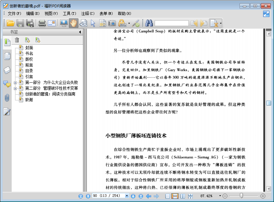Open auto-scroll dropdown arrow

pyautogui.click(x=221, y=23)
